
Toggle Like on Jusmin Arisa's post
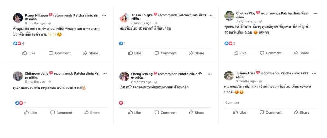click(240, 112)
